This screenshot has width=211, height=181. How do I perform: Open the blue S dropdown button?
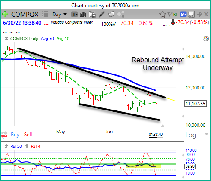tap(183, 14)
